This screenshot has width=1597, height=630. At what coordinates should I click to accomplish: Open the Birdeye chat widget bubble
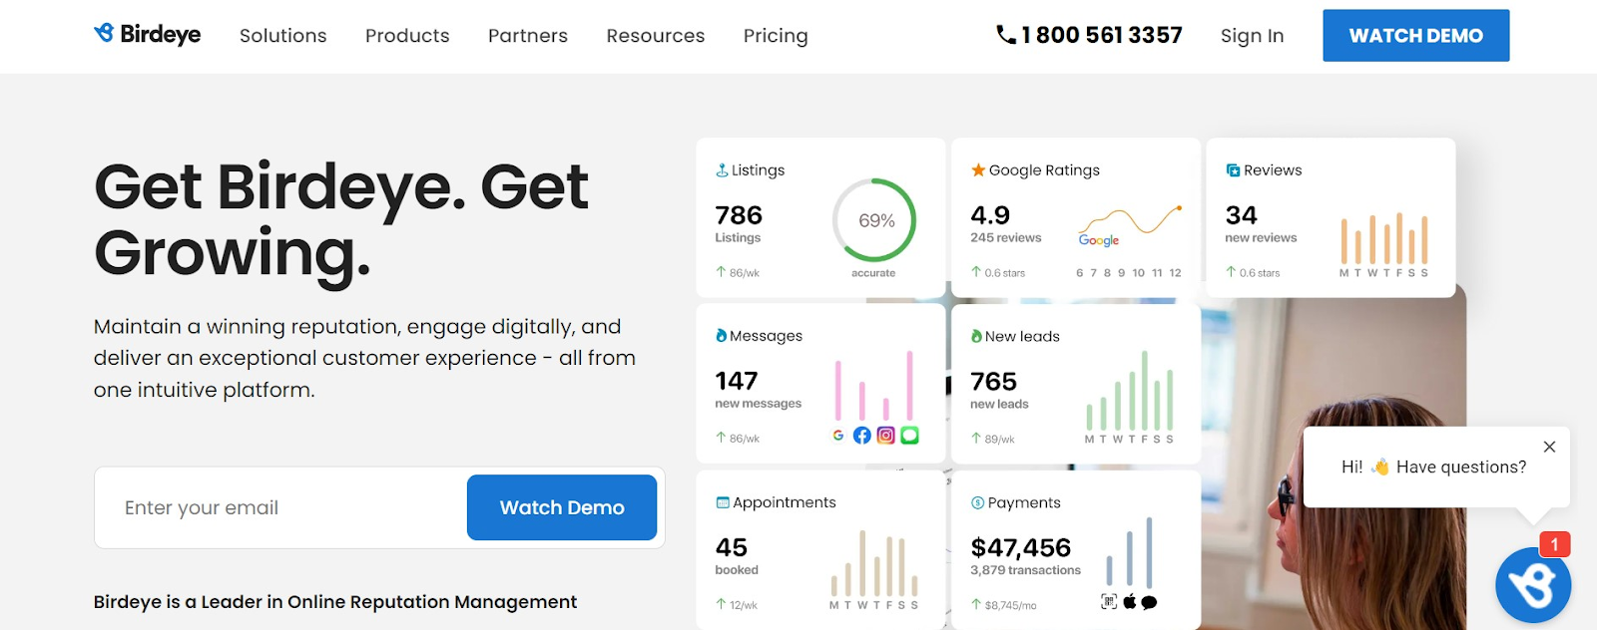1532,585
